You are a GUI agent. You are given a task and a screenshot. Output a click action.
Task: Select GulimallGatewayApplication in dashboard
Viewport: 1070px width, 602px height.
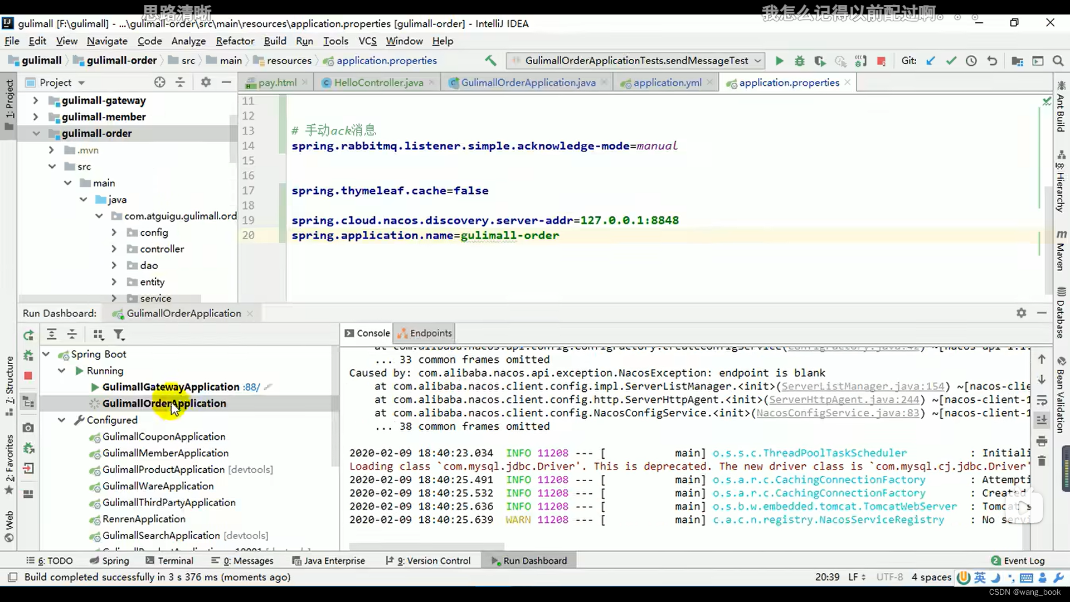pos(171,387)
